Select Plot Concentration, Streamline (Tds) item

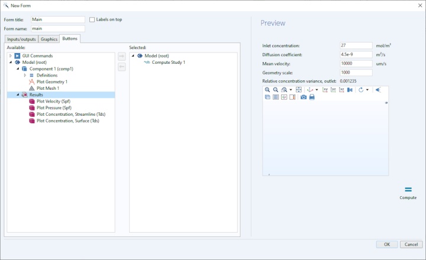pos(71,115)
